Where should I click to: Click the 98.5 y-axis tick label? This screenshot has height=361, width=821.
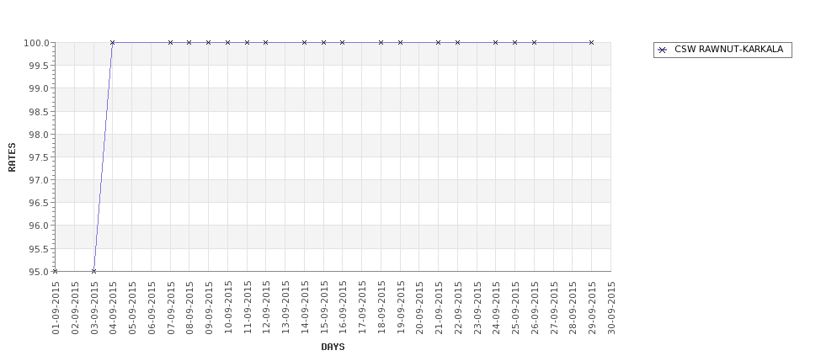click(40, 111)
